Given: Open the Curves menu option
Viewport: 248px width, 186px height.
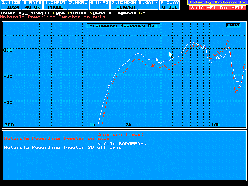Looking at the screenshot, I should (x=77, y=13).
